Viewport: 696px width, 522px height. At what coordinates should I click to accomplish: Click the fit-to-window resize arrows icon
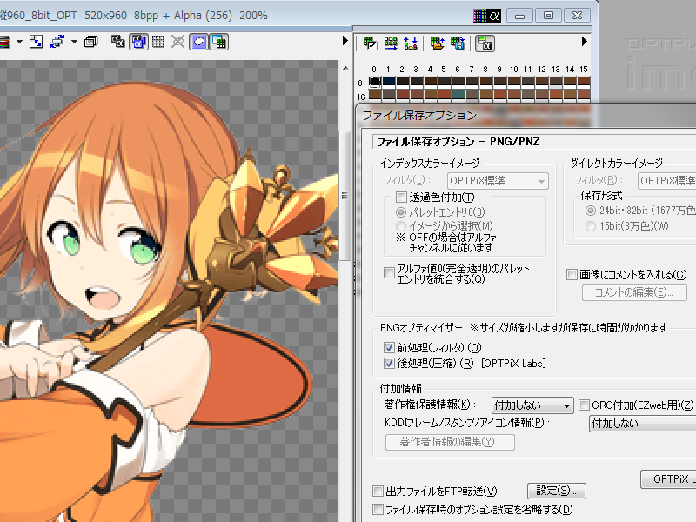37,42
